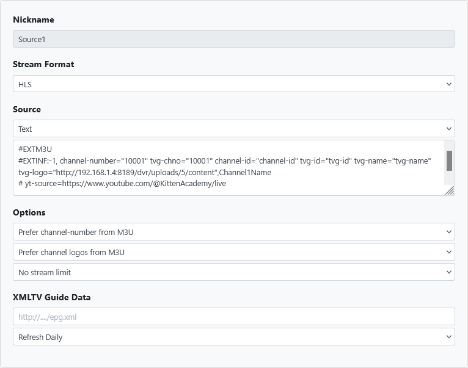468x368 pixels.
Task: Click the Nickname label
Action: click(x=34, y=20)
